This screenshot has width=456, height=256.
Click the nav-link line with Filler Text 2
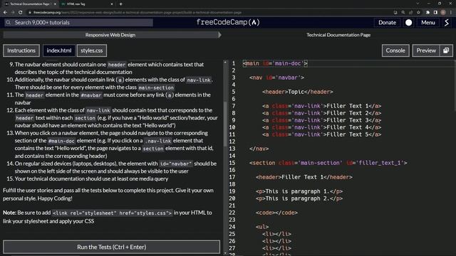321,113
